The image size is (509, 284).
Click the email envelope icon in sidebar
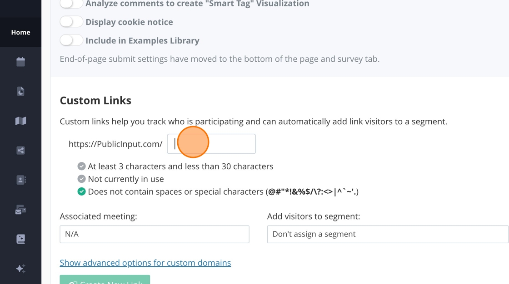click(20, 210)
